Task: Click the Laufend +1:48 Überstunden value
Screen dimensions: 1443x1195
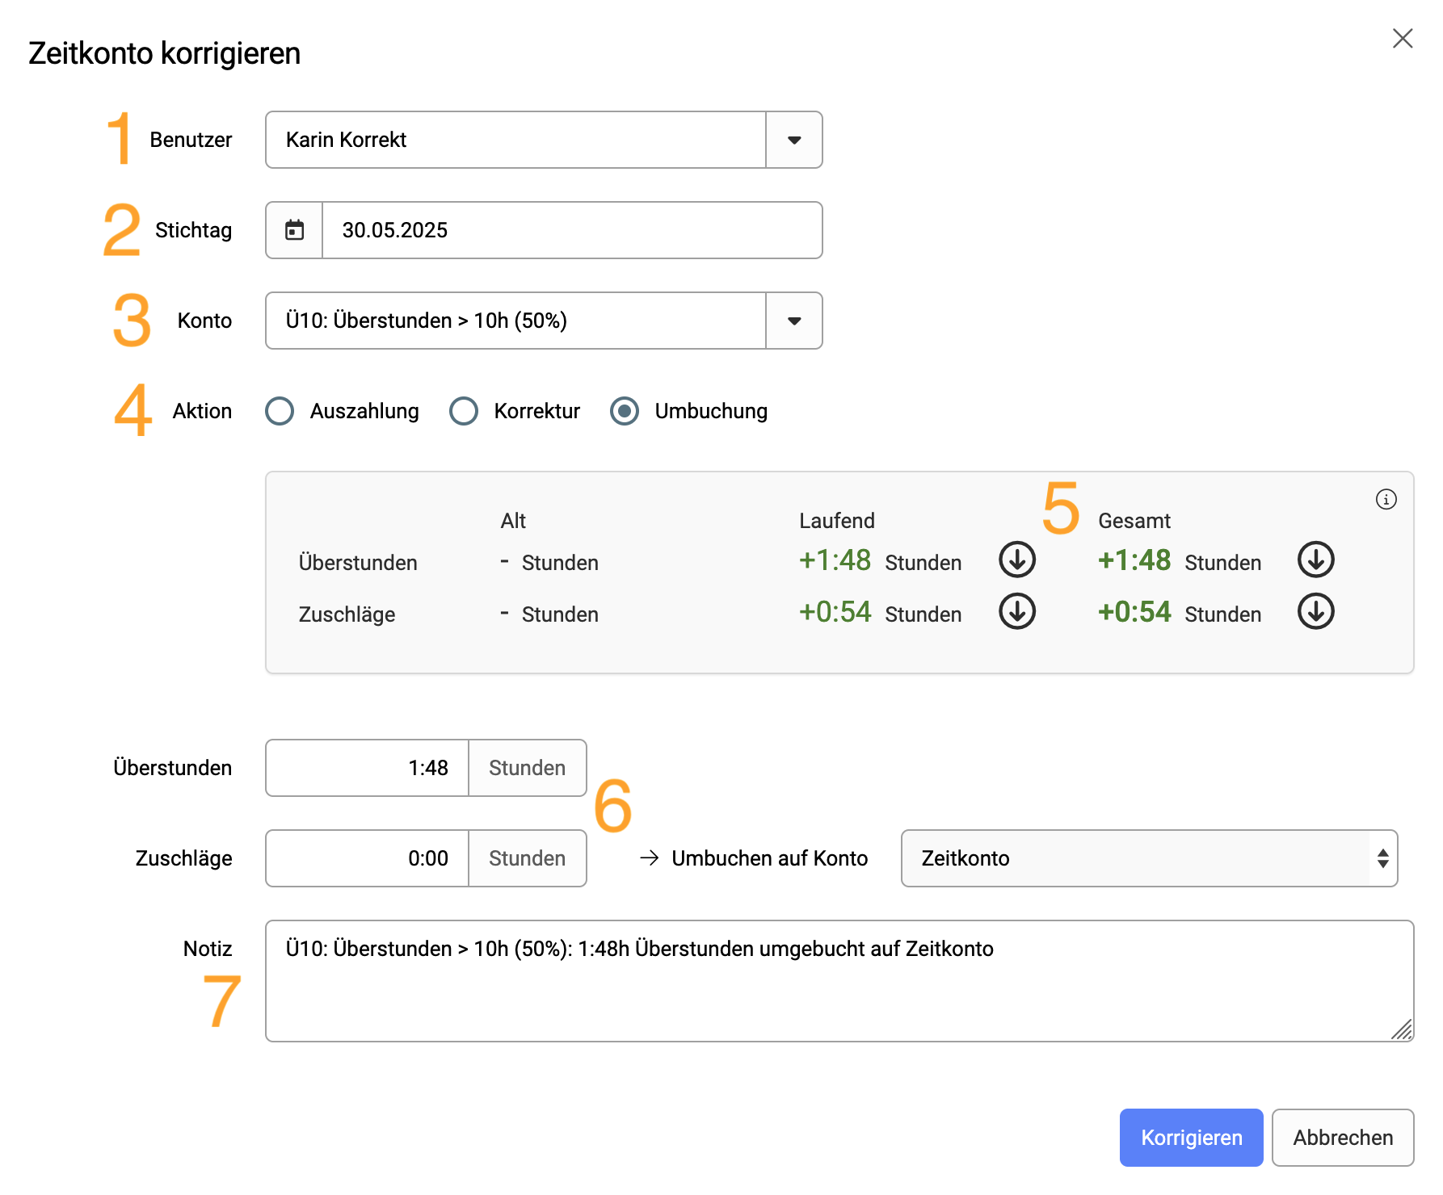Action: pyautogui.click(x=835, y=560)
